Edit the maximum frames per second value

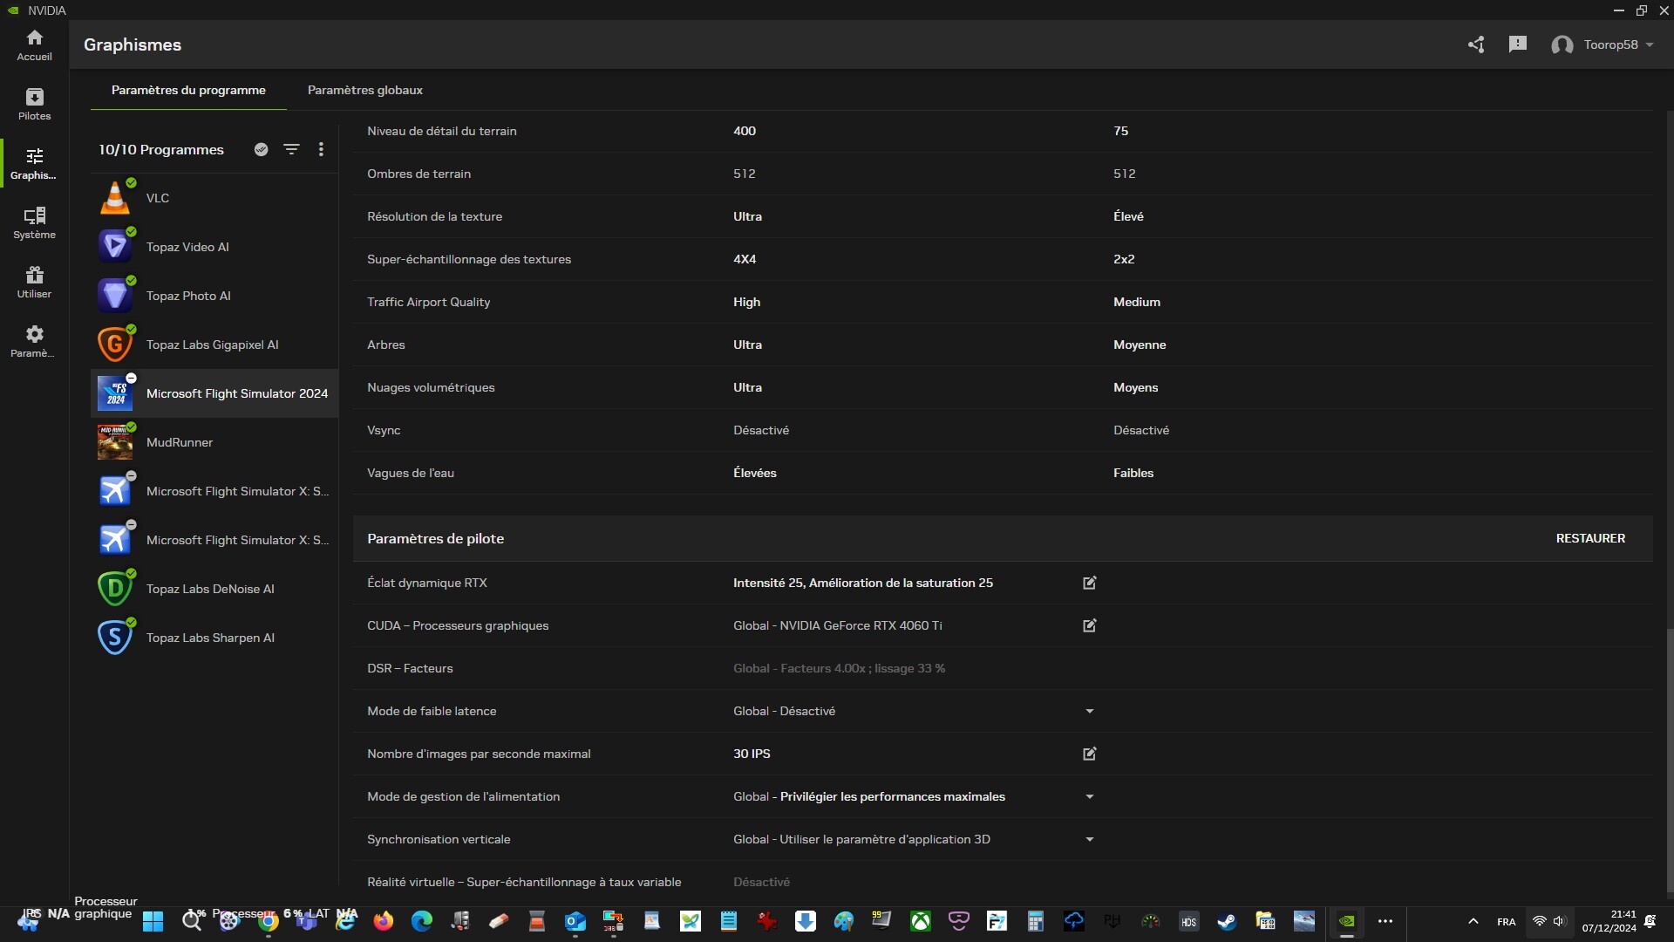[1089, 754]
